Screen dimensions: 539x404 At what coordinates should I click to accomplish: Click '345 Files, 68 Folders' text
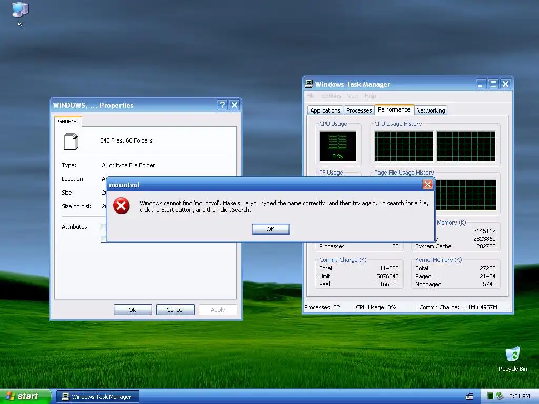pos(126,140)
